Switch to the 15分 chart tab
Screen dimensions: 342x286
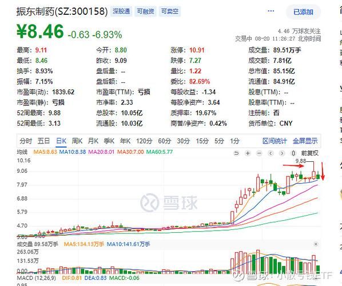point(202,141)
